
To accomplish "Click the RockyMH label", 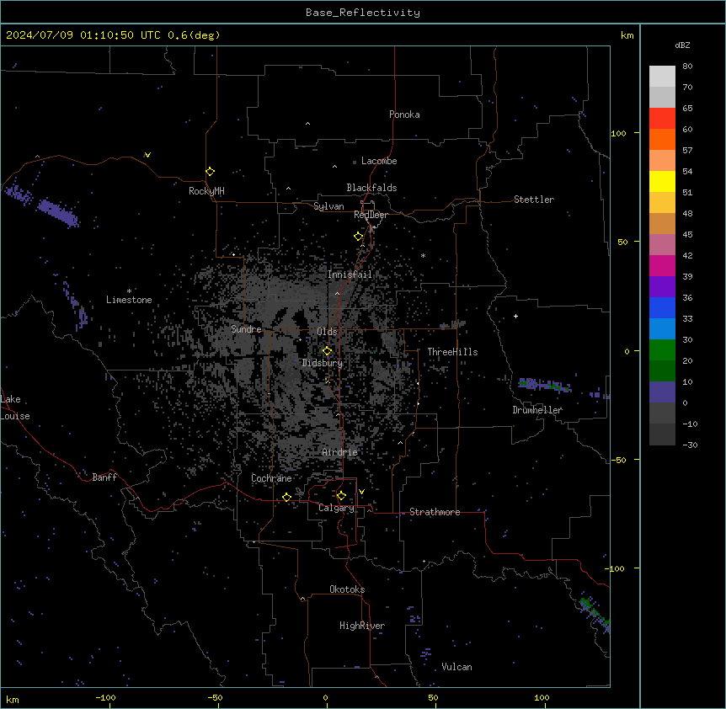I will pyautogui.click(x=206, y=191).
